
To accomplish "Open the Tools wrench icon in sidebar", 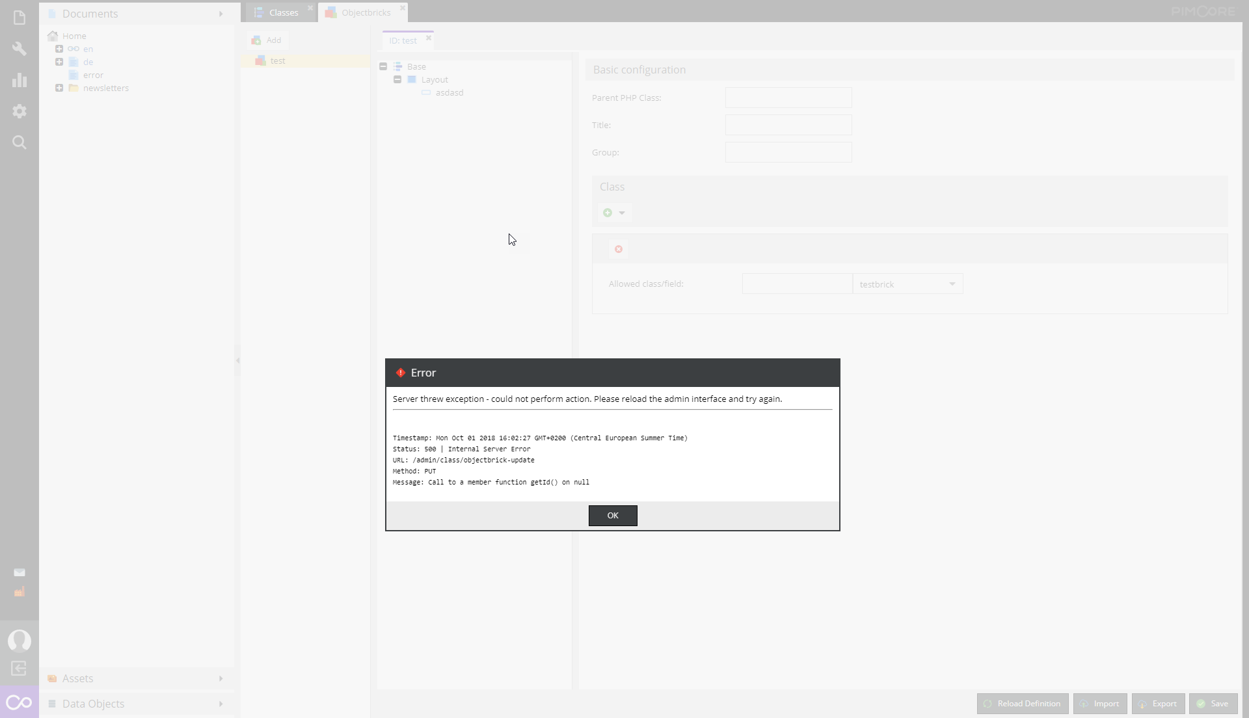I will click(x=20, y=49).
